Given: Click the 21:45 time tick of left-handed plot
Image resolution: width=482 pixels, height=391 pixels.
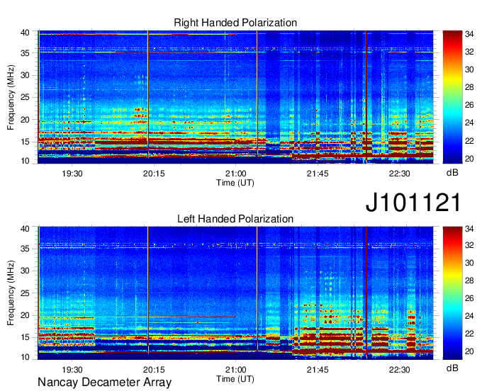Looking at the screenshot, I should tap(318, 370).
